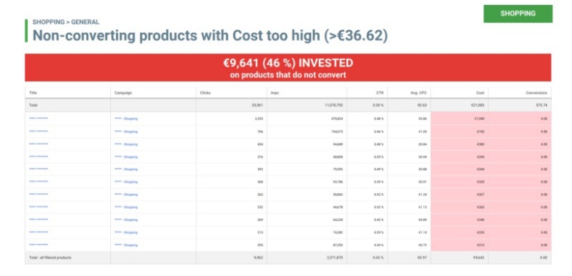Click the cost cell '€240'
Screen dimensions: 572x276
point(480,220)
